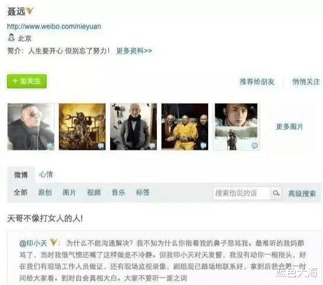323x285 pixels.
Task: Click 推荐给朋友 link
Action: coord(257,82)
